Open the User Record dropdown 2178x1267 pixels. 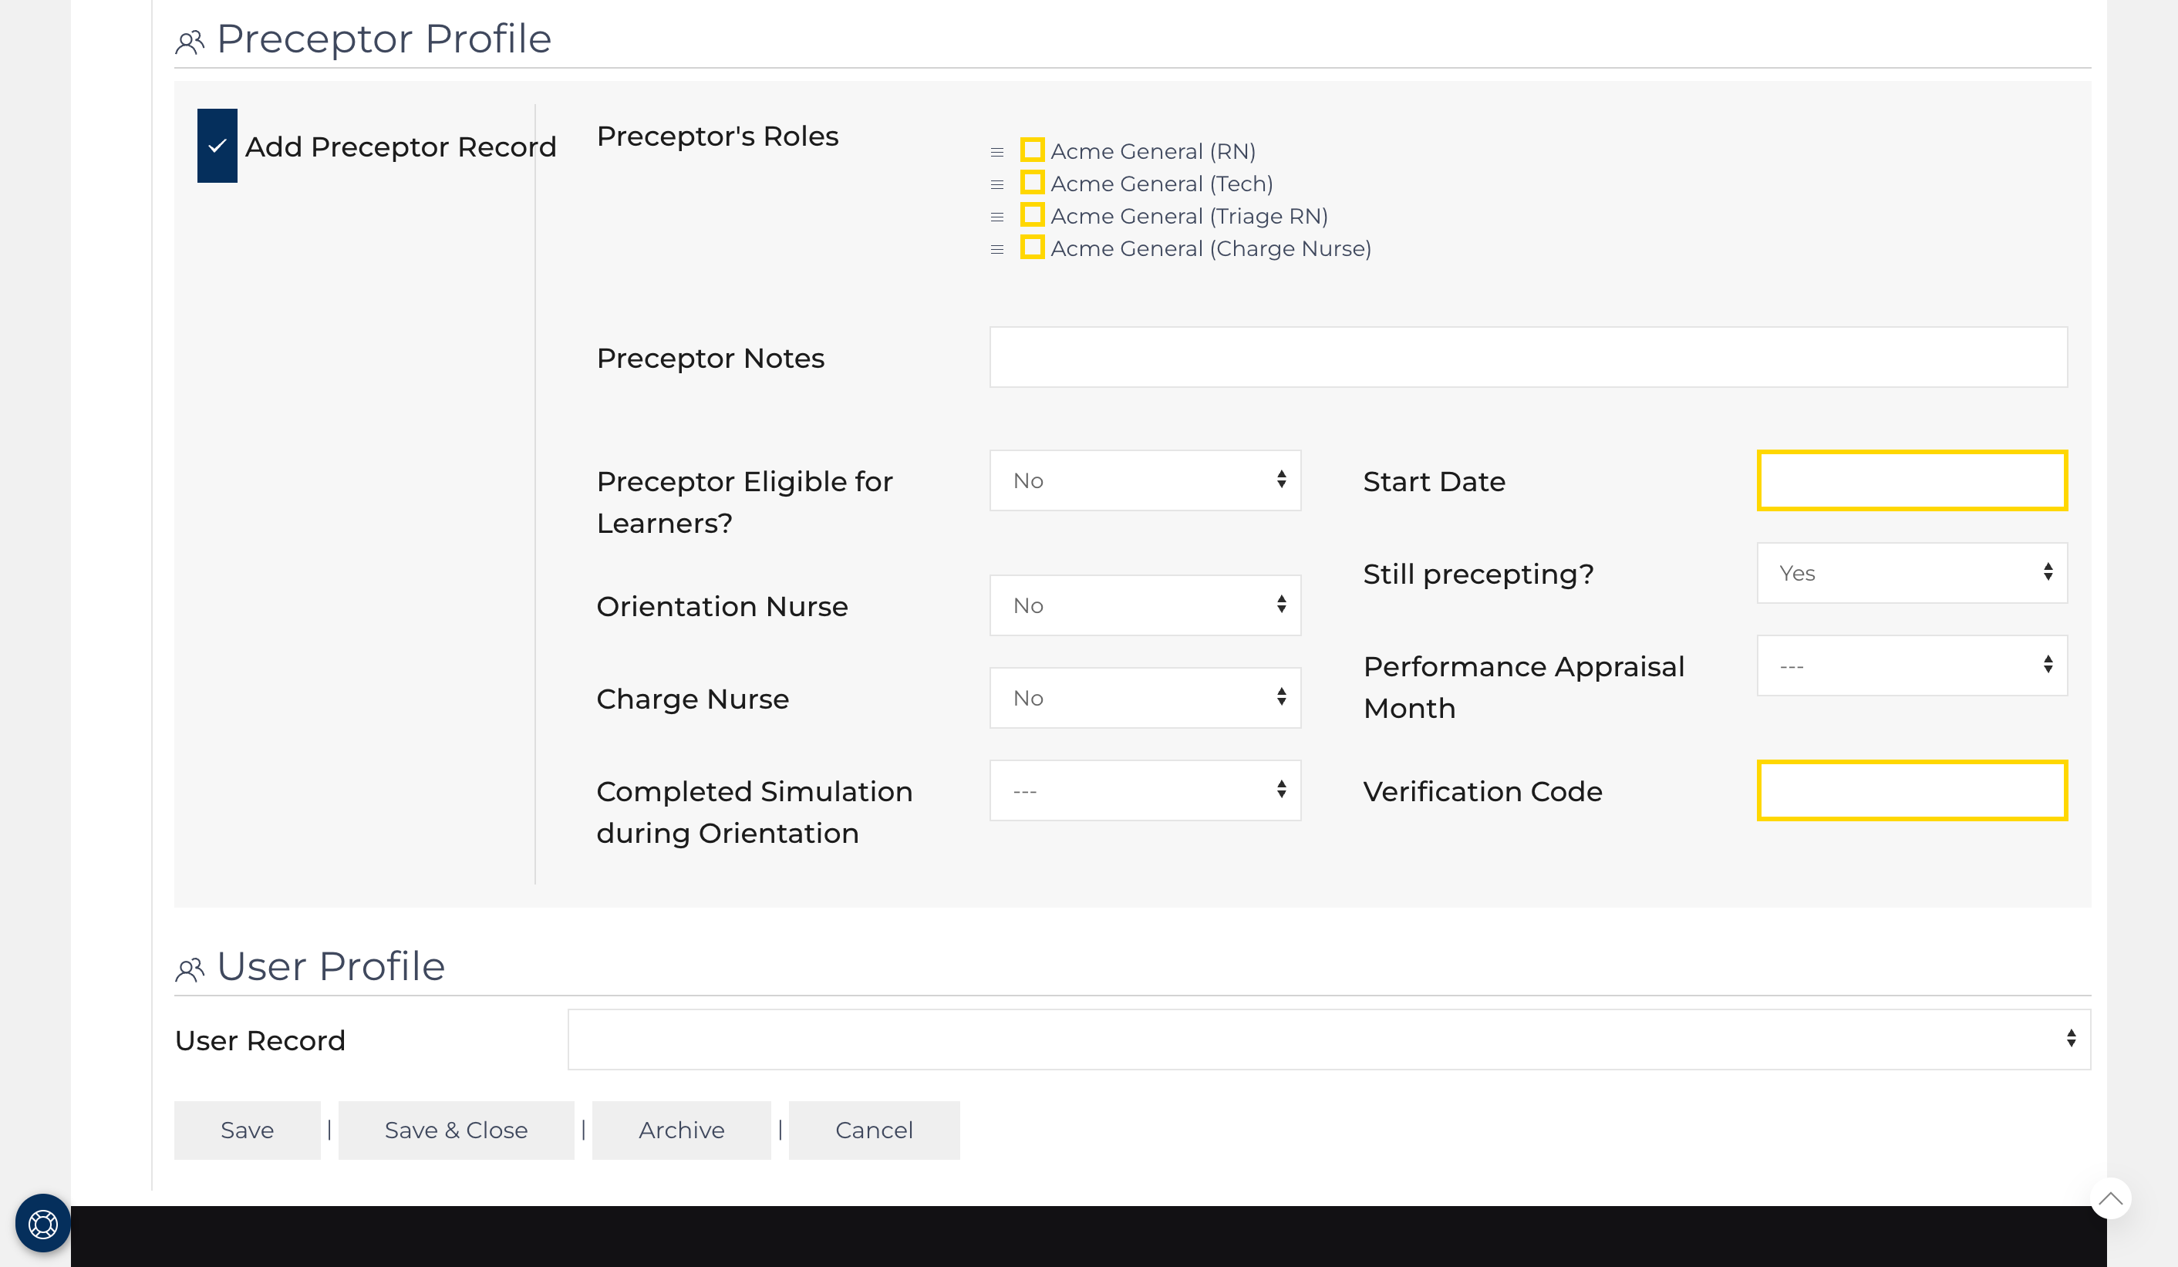coord(1327,1039)
